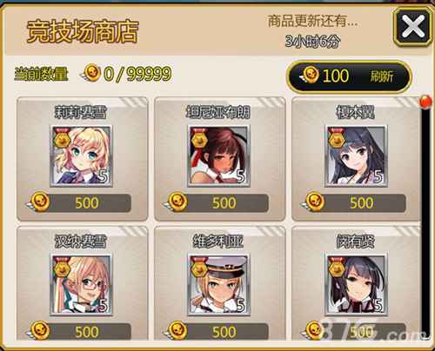Click the black vertical scrollbar track
Screen dimensions: 435x351
click(x=426, y=220)
